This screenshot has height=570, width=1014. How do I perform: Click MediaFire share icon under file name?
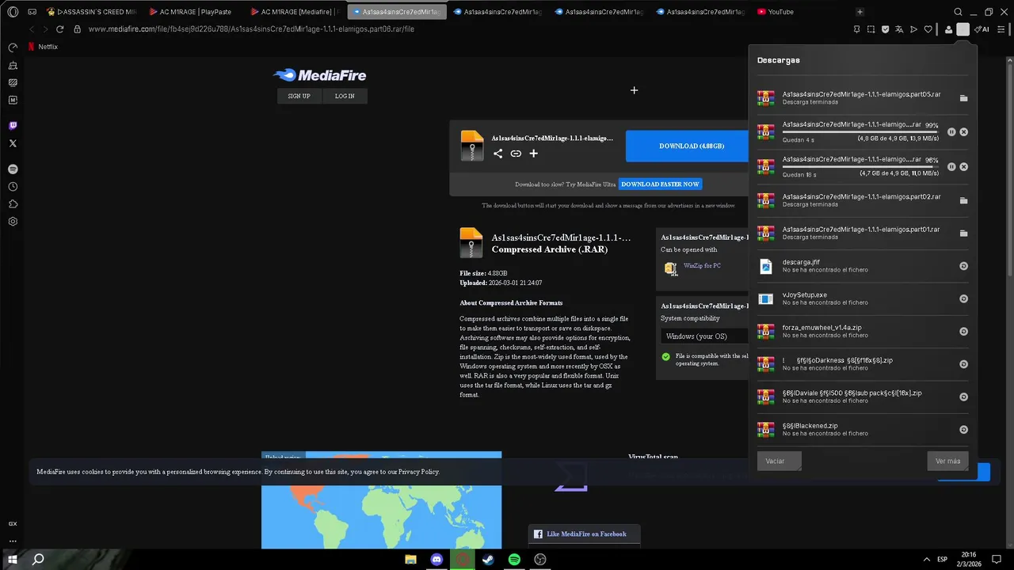click(x=497, y=154)
